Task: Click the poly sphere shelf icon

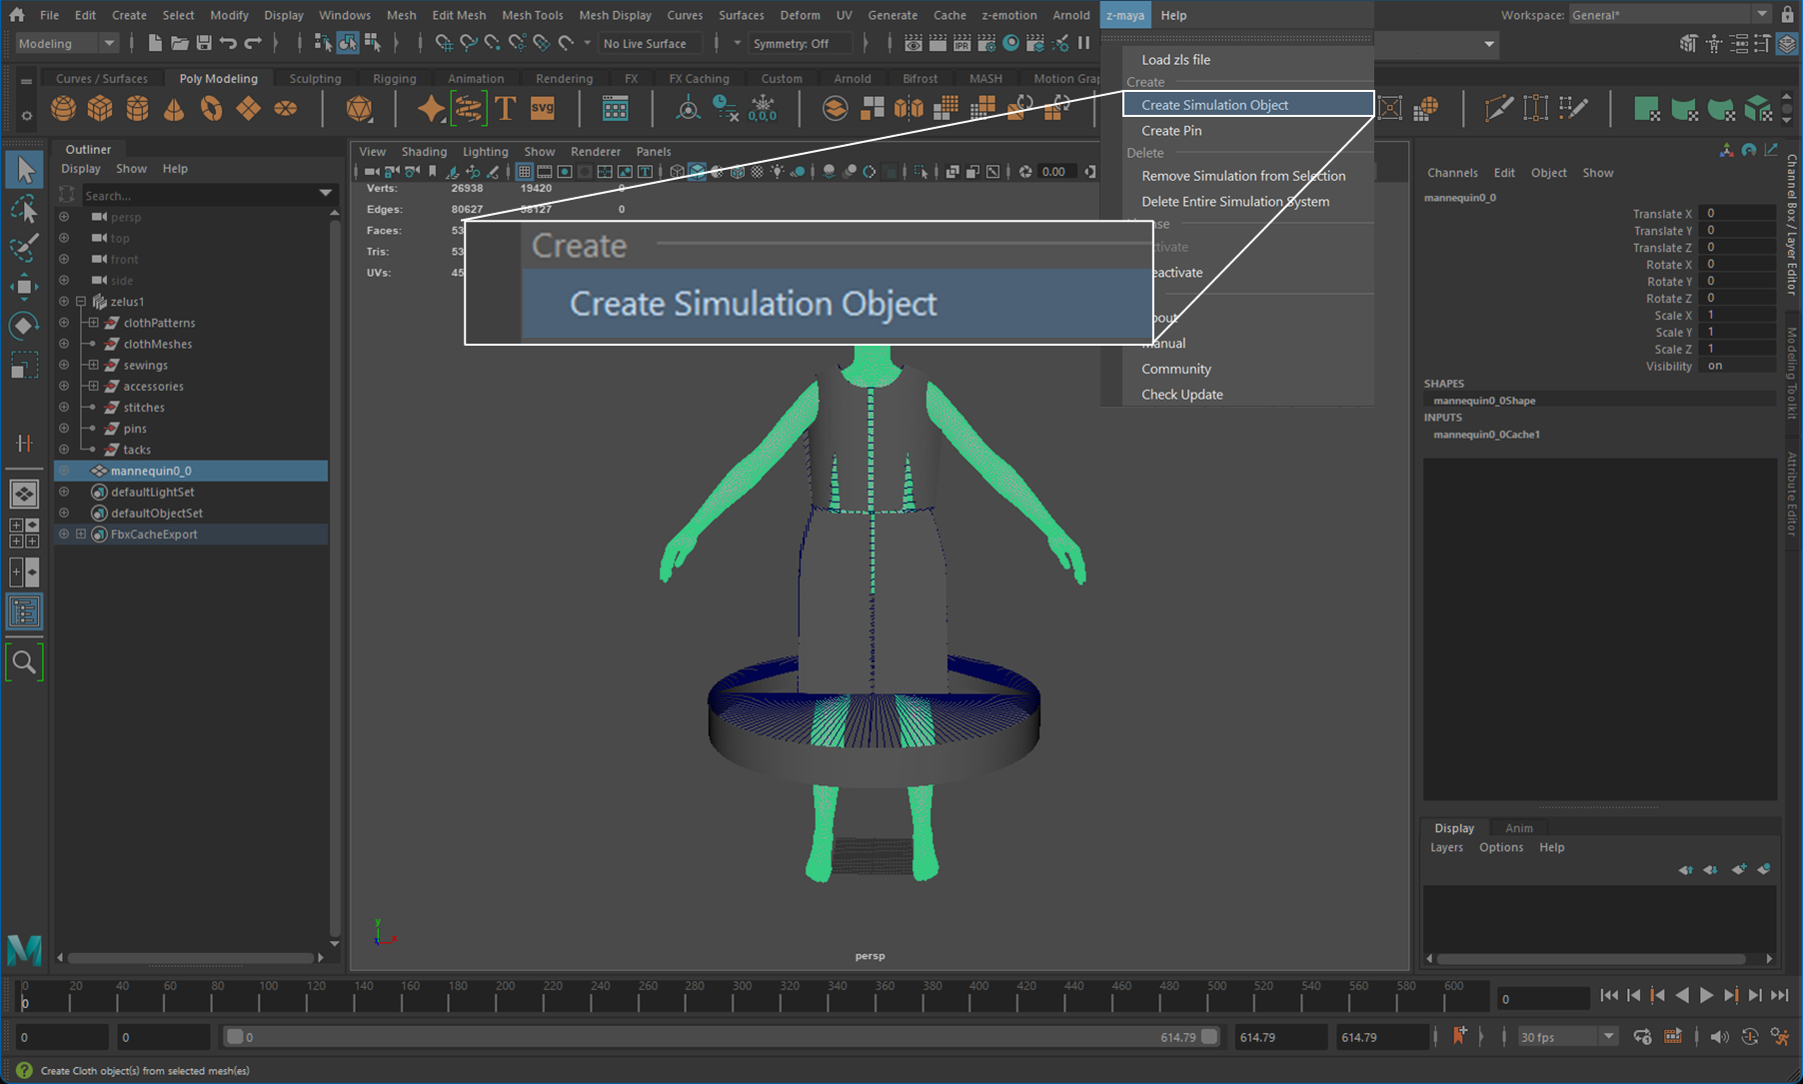Action: coord(63,108)
